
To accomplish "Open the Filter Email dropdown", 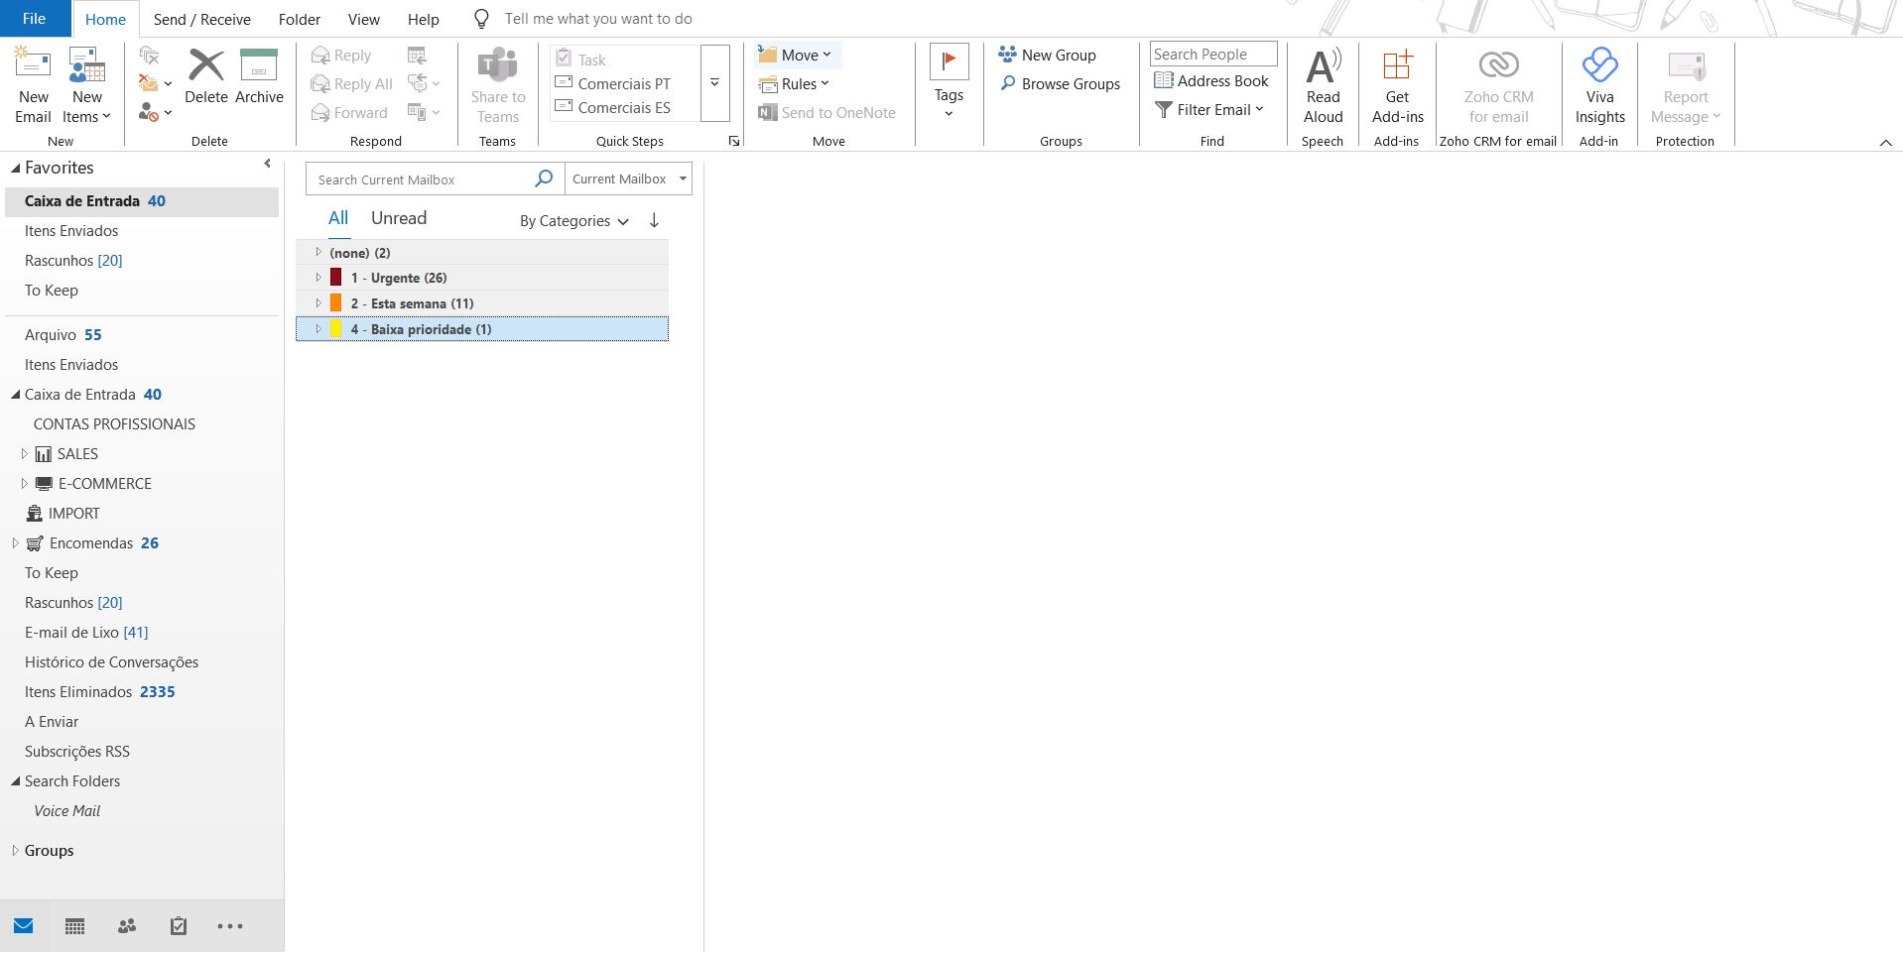I will point(1209,110).
